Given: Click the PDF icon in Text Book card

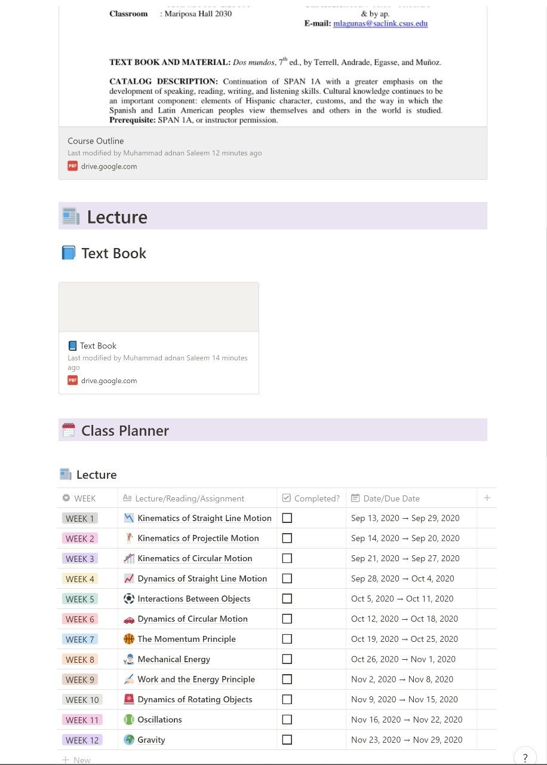Looking at the screenshot, I should click(x=73, y=380).
